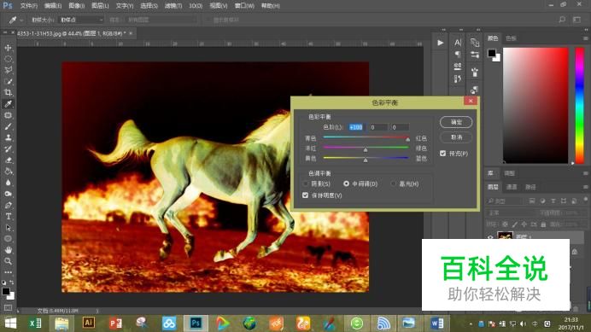
Task: Open the sample size dropdown
Action: (81, 20)
